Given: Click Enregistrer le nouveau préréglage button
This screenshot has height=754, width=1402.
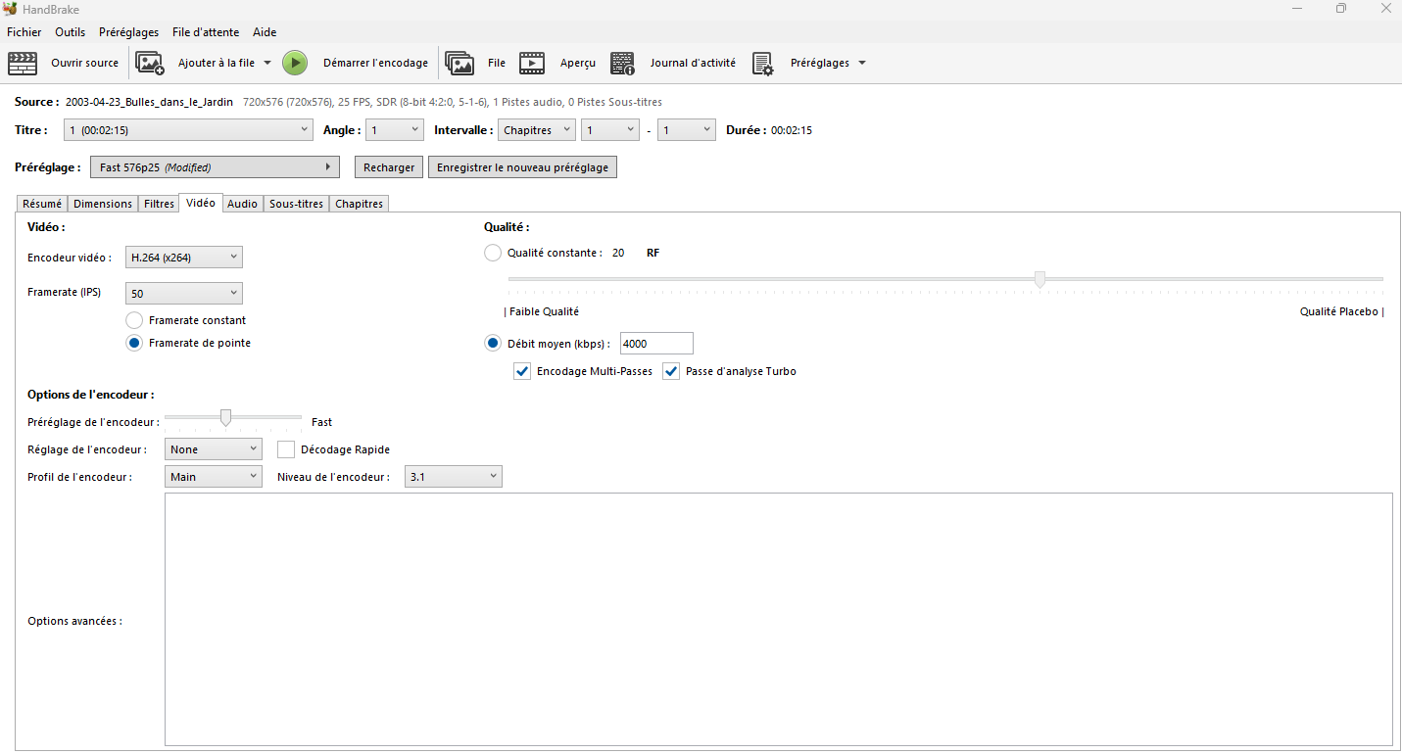Looking at the screenshot, I should click(522, 167).
